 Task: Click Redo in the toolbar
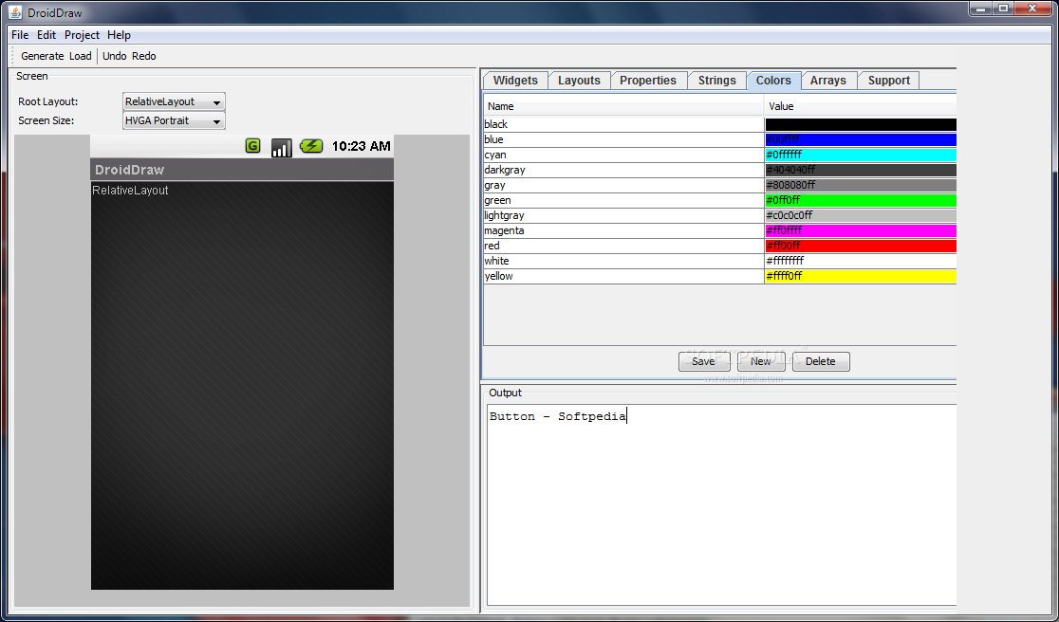[144, 56]
